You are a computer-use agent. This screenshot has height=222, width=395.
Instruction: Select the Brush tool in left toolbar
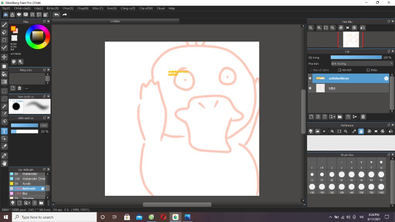point(4,25)
